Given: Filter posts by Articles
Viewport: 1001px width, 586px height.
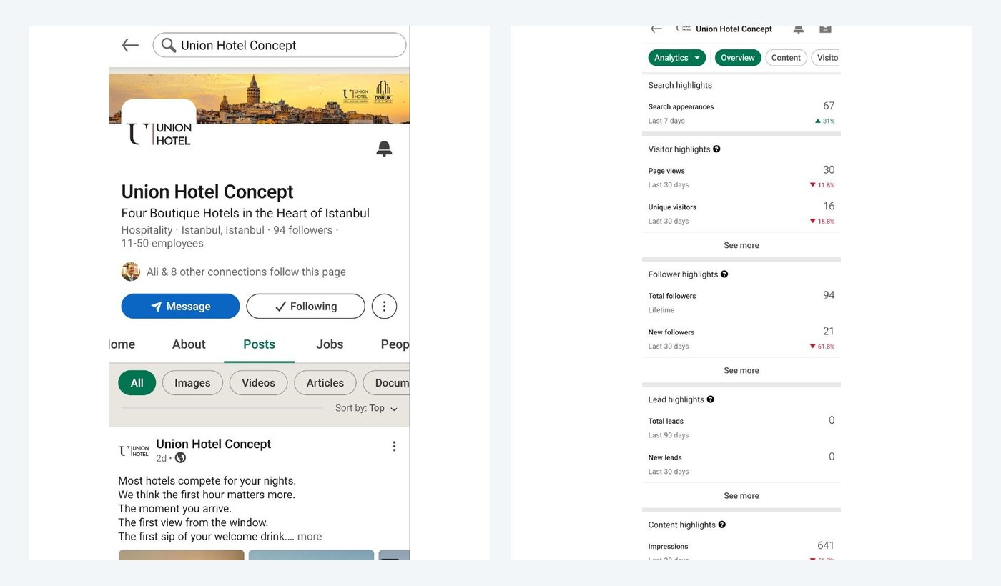Looking at the screenshot, I should point(325,383).
